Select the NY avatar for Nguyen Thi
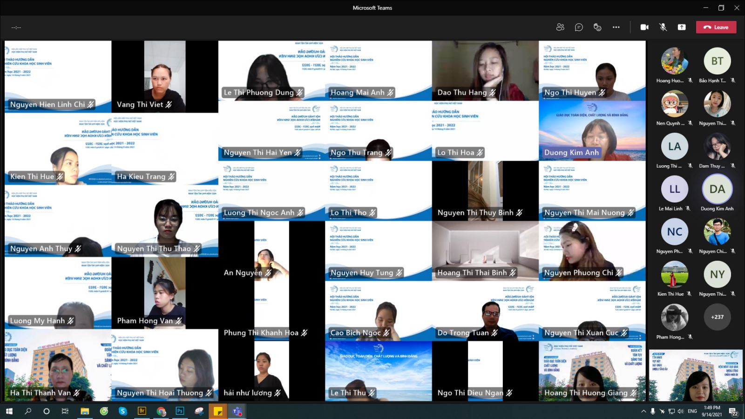745x419 pixels. [717, 274]
